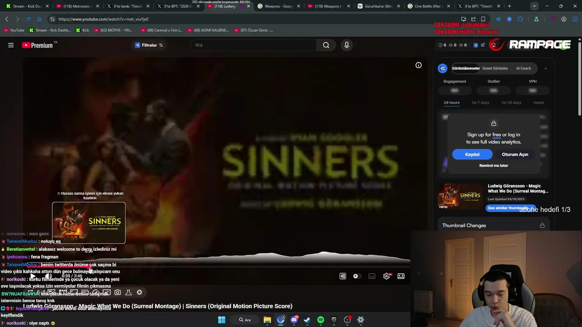Screen dimensions: 582x327
Task: Open the YouTube hamburger guide menu
Action: pos(11,45)
